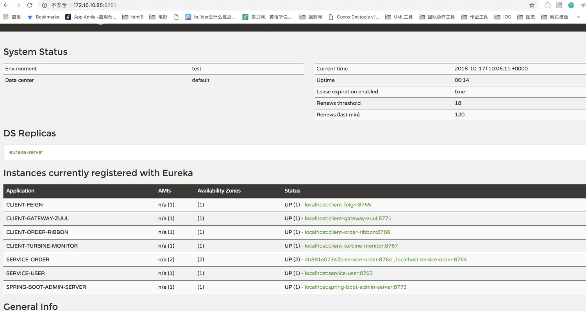The height and width of the screenshot is (311, 586).
Task: Click the CLIENT-TURBINE-MONITOR application name
Action: [42, 246]
